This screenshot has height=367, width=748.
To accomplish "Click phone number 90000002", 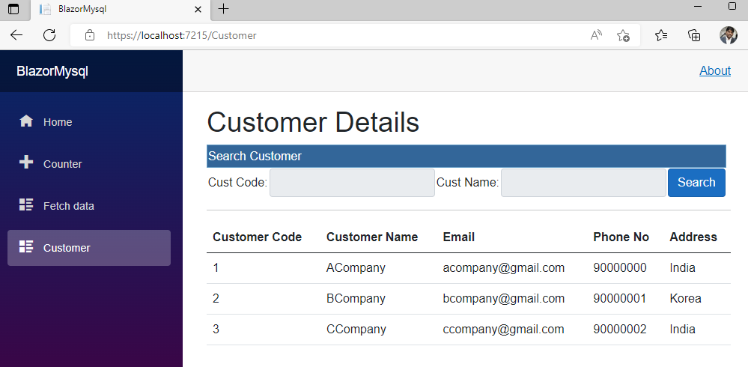I will tap(620, 330).
